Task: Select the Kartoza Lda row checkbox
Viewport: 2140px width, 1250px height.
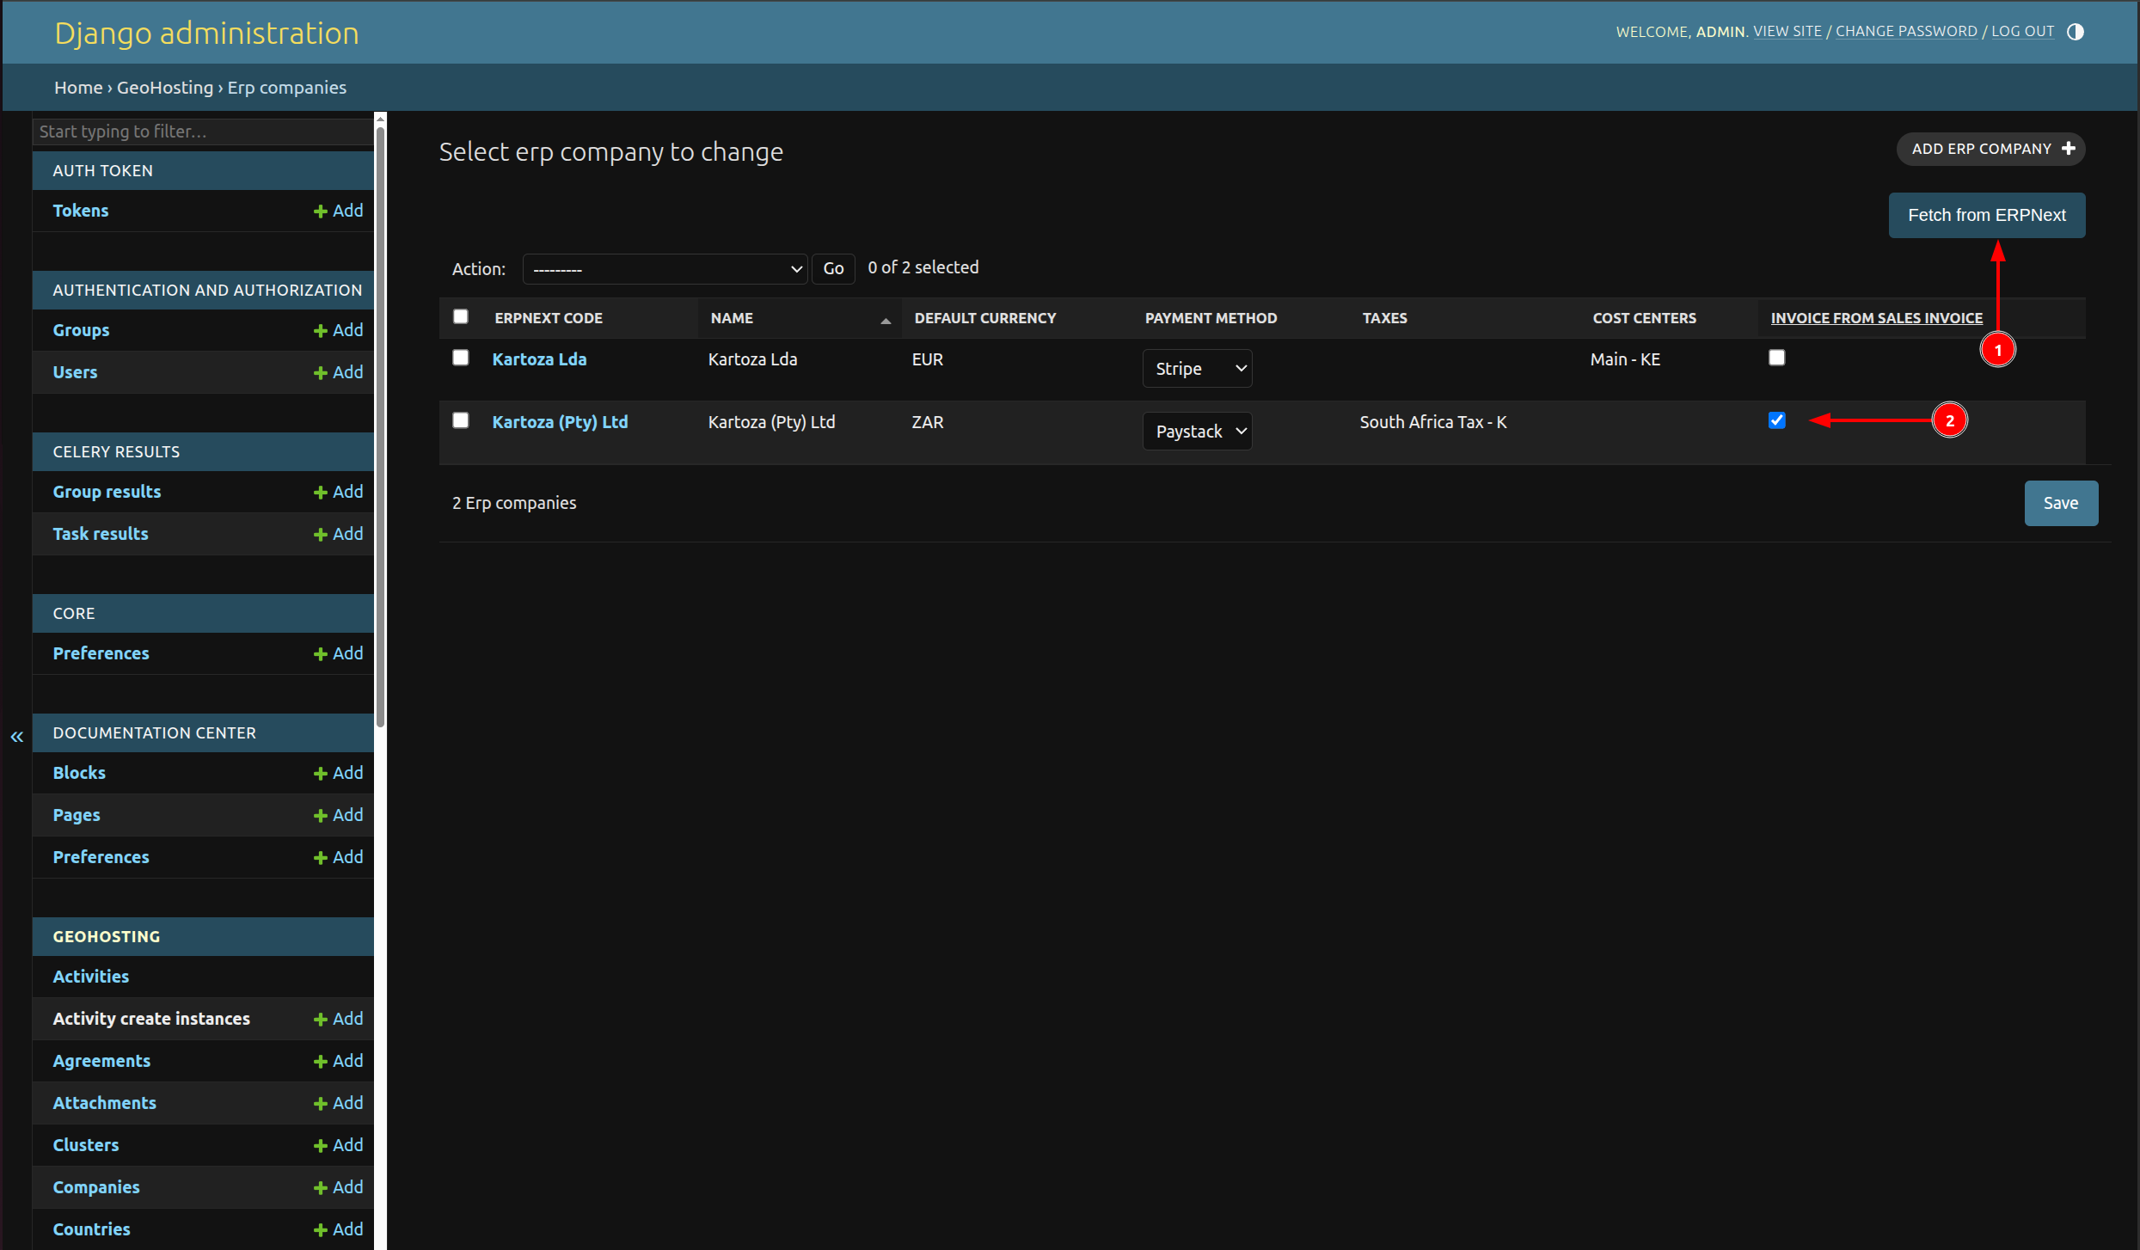Action: coord(461,358)
